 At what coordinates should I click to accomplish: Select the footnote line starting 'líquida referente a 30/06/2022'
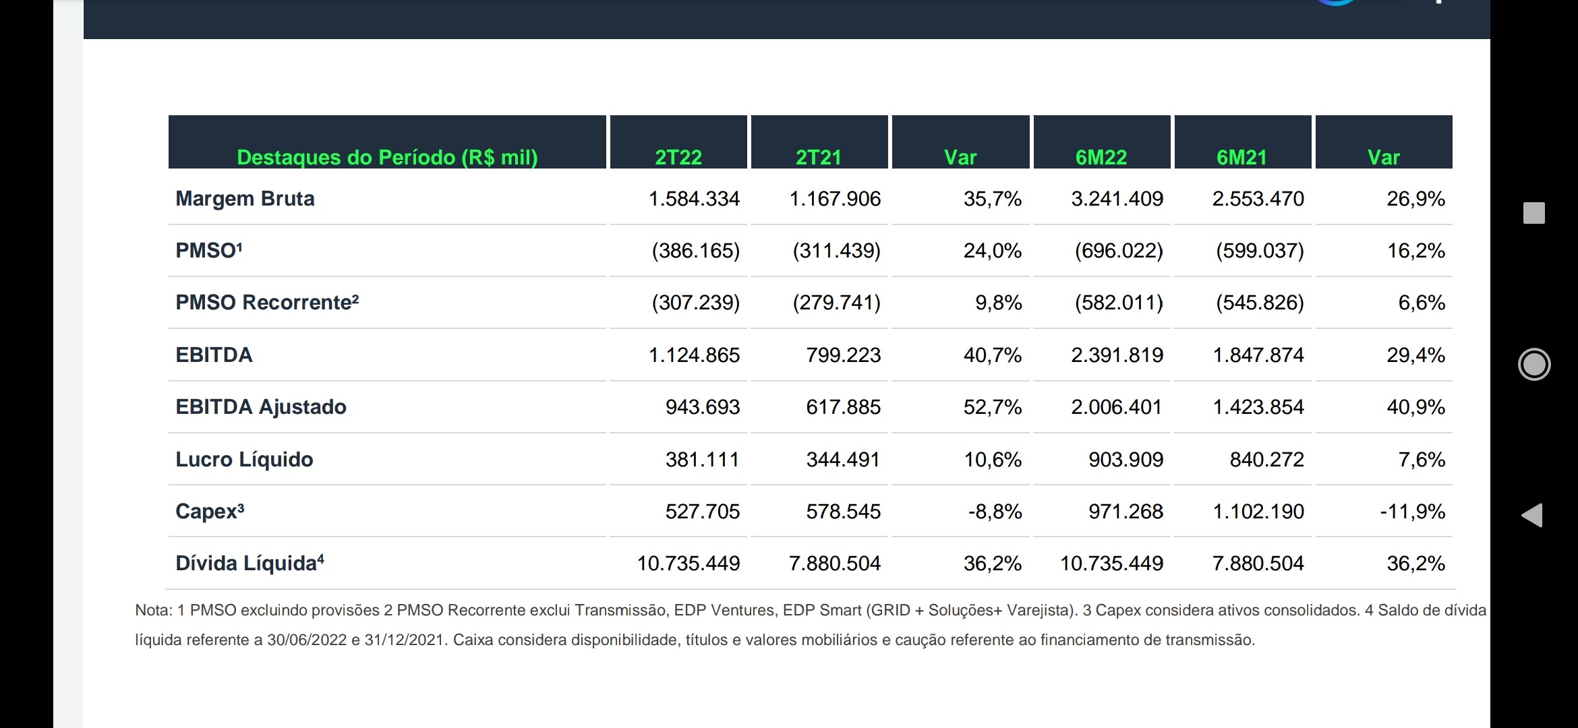[695, 640]
